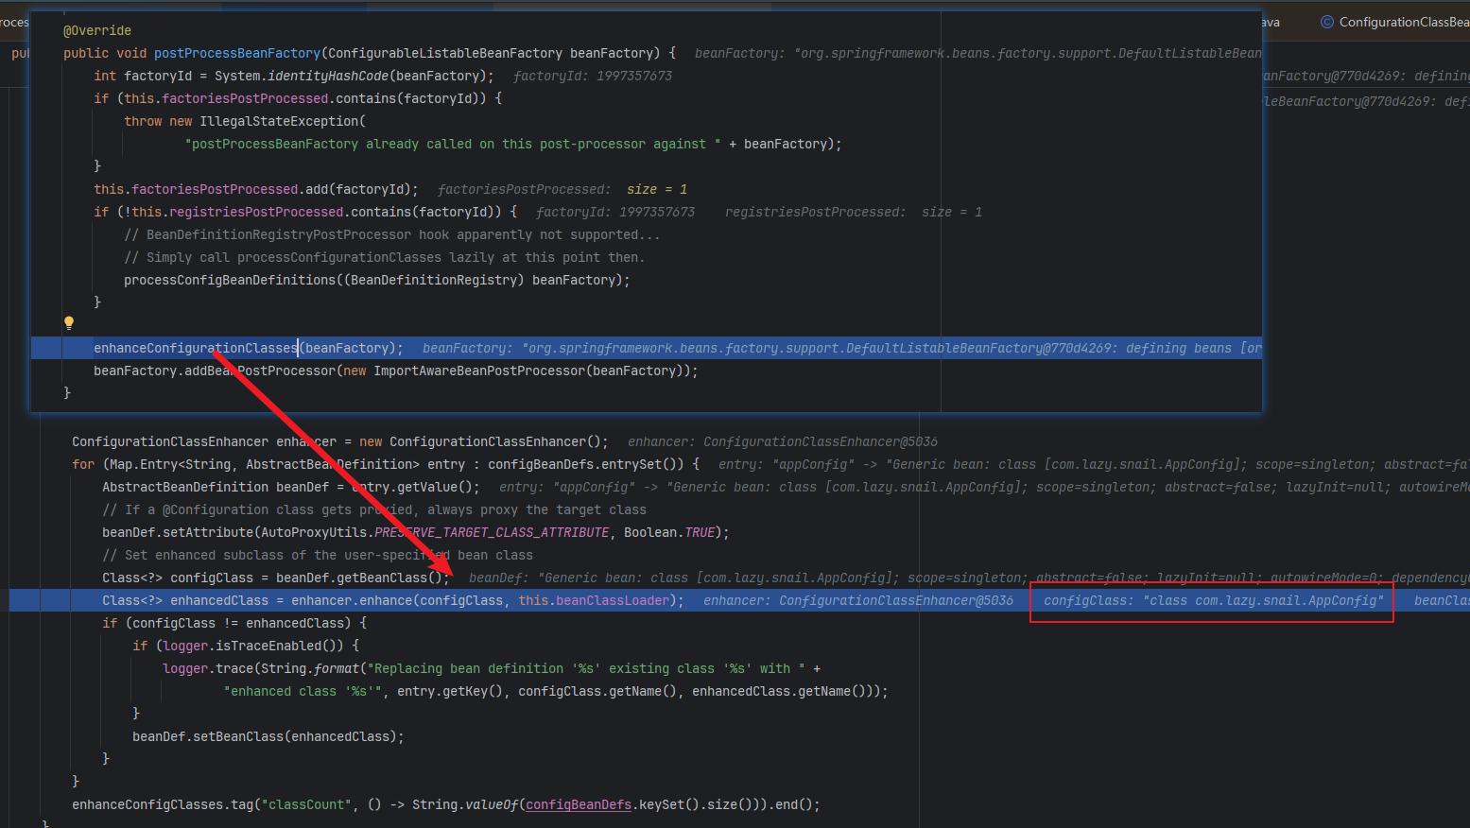Click the beanDef.setAttribute call
This screenshot has width=1470, height=828.
coord(178,532)
